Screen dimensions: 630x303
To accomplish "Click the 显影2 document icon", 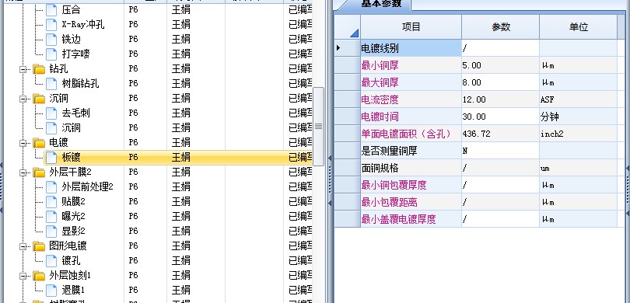I will coord(51,232).
